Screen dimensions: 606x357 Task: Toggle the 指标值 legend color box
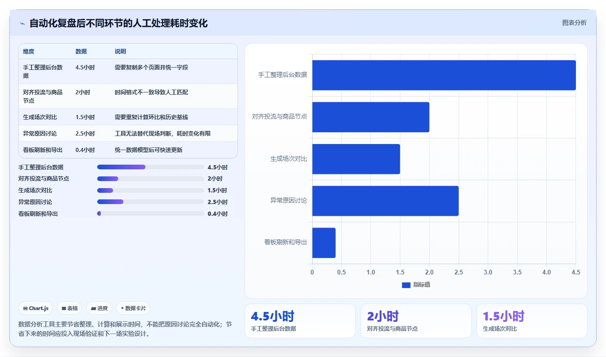pos(406,285)
